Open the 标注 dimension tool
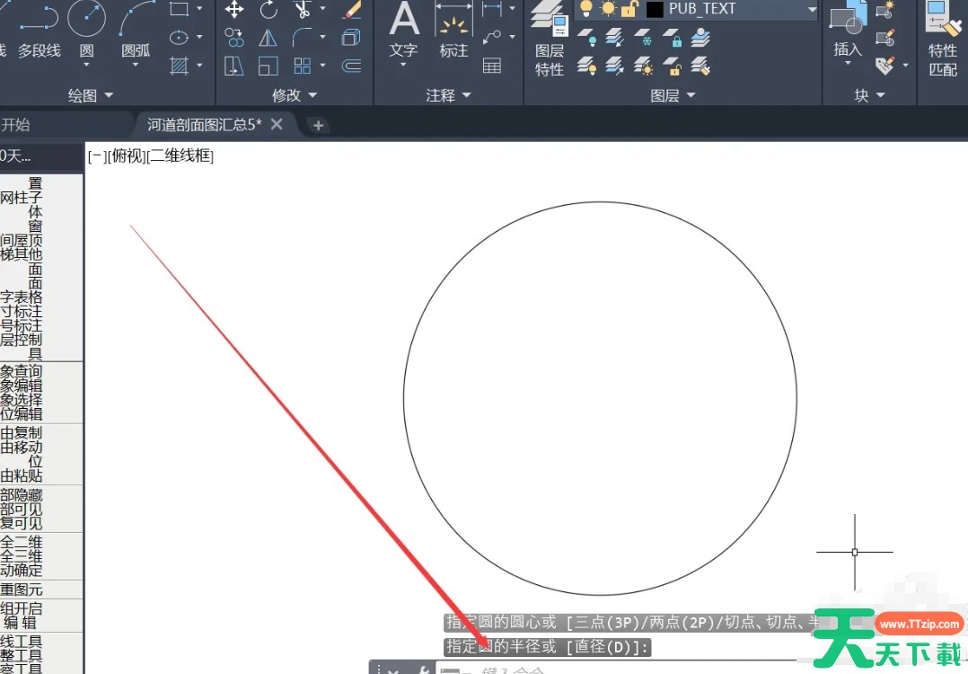Image resolution: width=968 pixels, height=674 pixels. (x=453, y=28)
